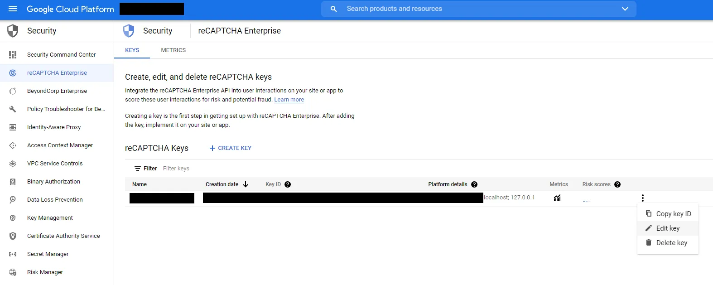Viewport: 713px width, 285px height.
Task: Click the "localhost; 127.0.0.1" platform details text
Action: click(x=509, y=198)
